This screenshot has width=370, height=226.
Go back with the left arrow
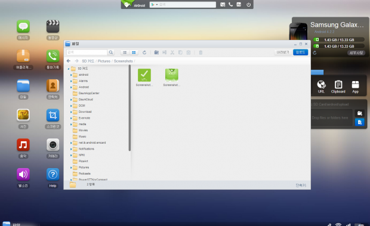[x=69, y=61]
